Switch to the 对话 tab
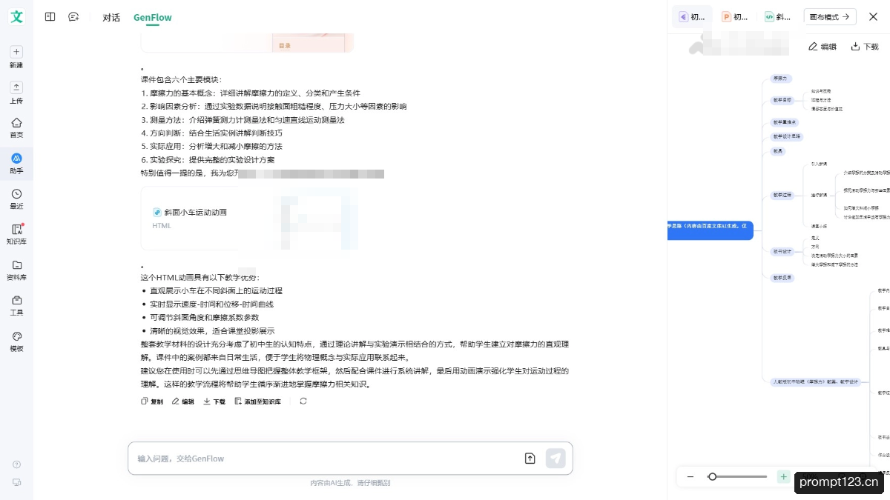Viewport: 890px width, 500px height. tap(111, 17)
